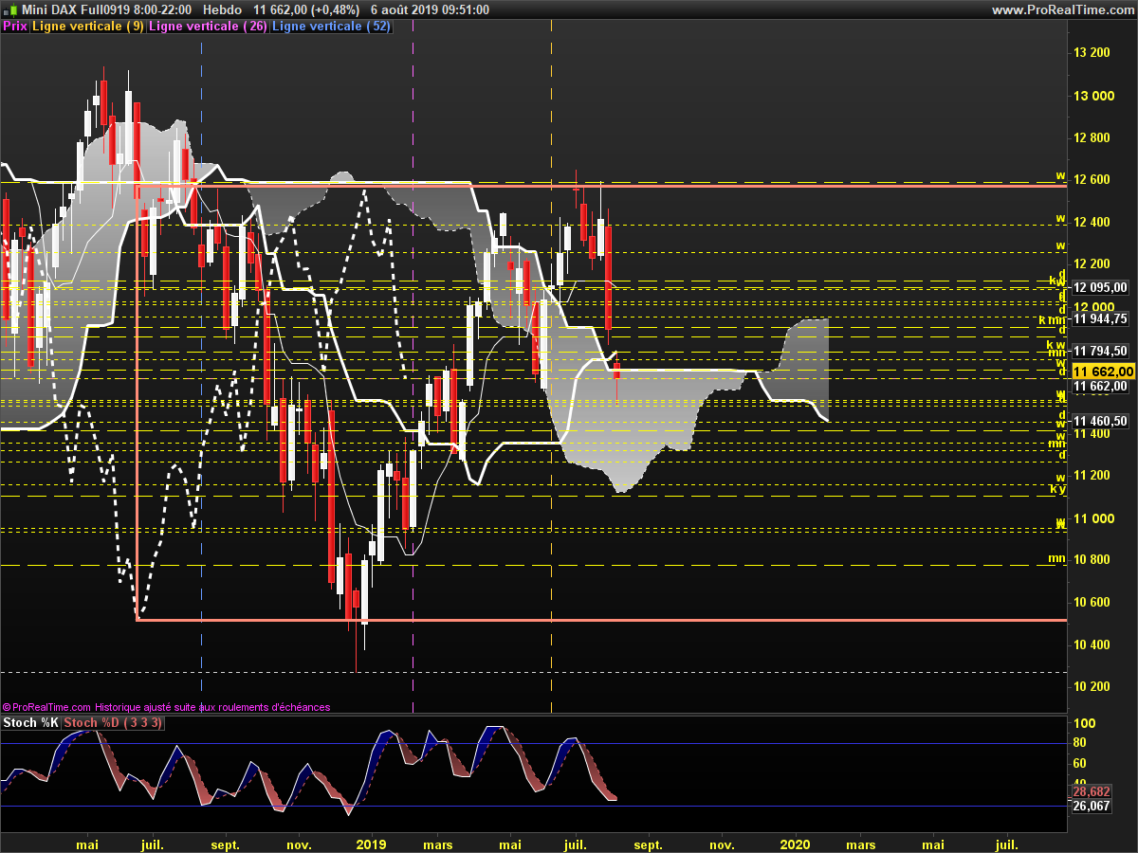Click the 12 095,00 price level tag
Image resolution: width=1138 pixels, height=853 pixels.
(x=1100, y=287)
